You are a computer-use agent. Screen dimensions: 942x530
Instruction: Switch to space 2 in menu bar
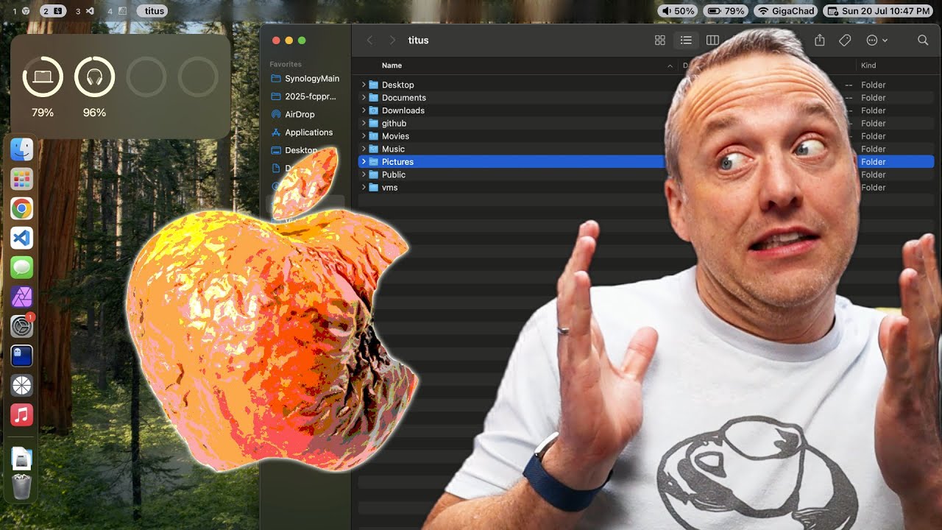coord(52,11)
